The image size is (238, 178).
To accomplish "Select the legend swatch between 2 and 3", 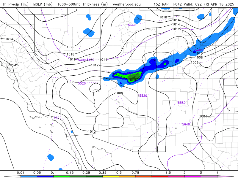I will click(x=193, y=177).
